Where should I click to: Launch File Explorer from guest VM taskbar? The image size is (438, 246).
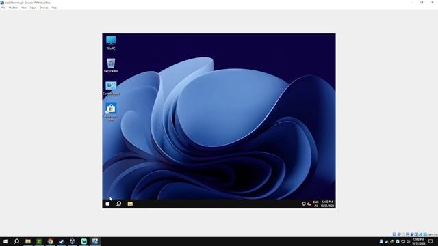[130, 204]
